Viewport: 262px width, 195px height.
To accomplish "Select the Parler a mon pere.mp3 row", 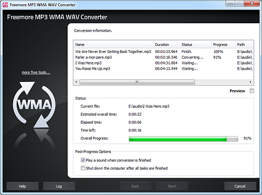I will click(x=164, y=57).
